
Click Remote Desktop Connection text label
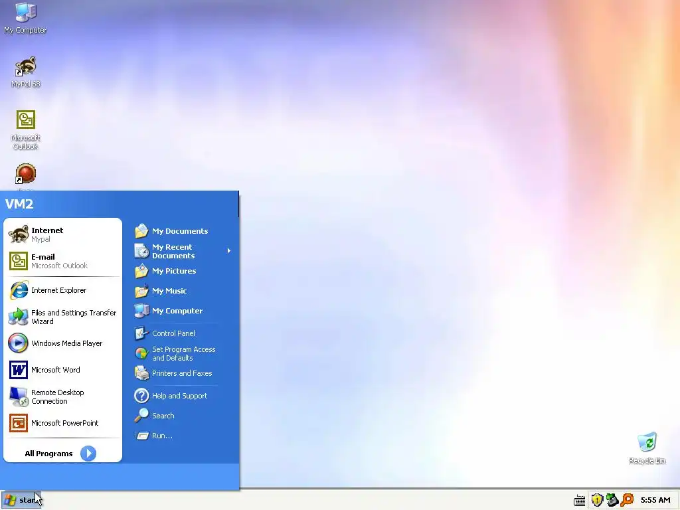[x=58, y=397]
